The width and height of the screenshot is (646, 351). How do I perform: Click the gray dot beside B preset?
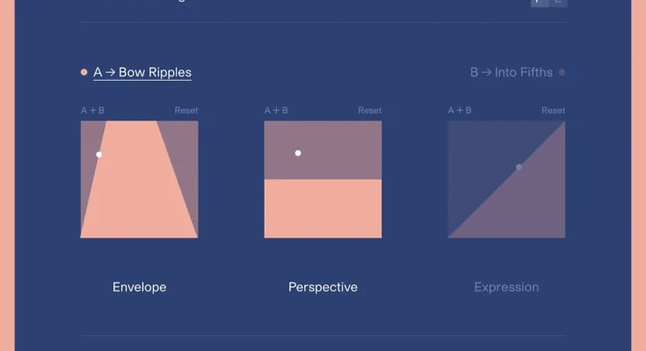pyautogui.click(x=562, y=73)
